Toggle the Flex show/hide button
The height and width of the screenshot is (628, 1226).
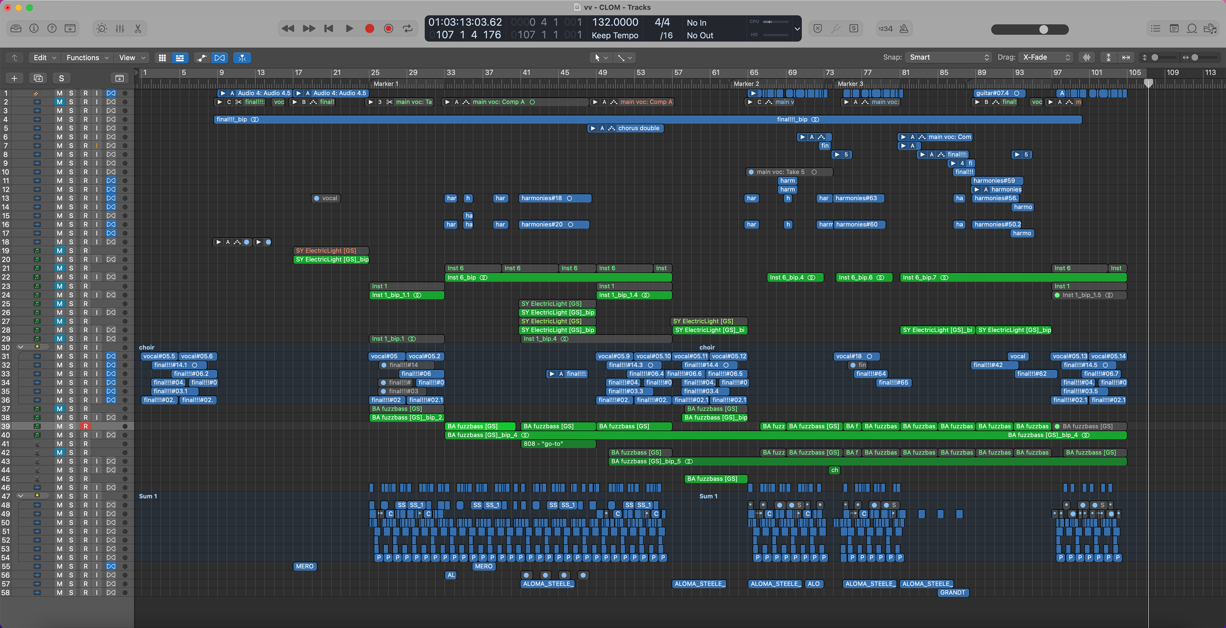tap(219, 57)
